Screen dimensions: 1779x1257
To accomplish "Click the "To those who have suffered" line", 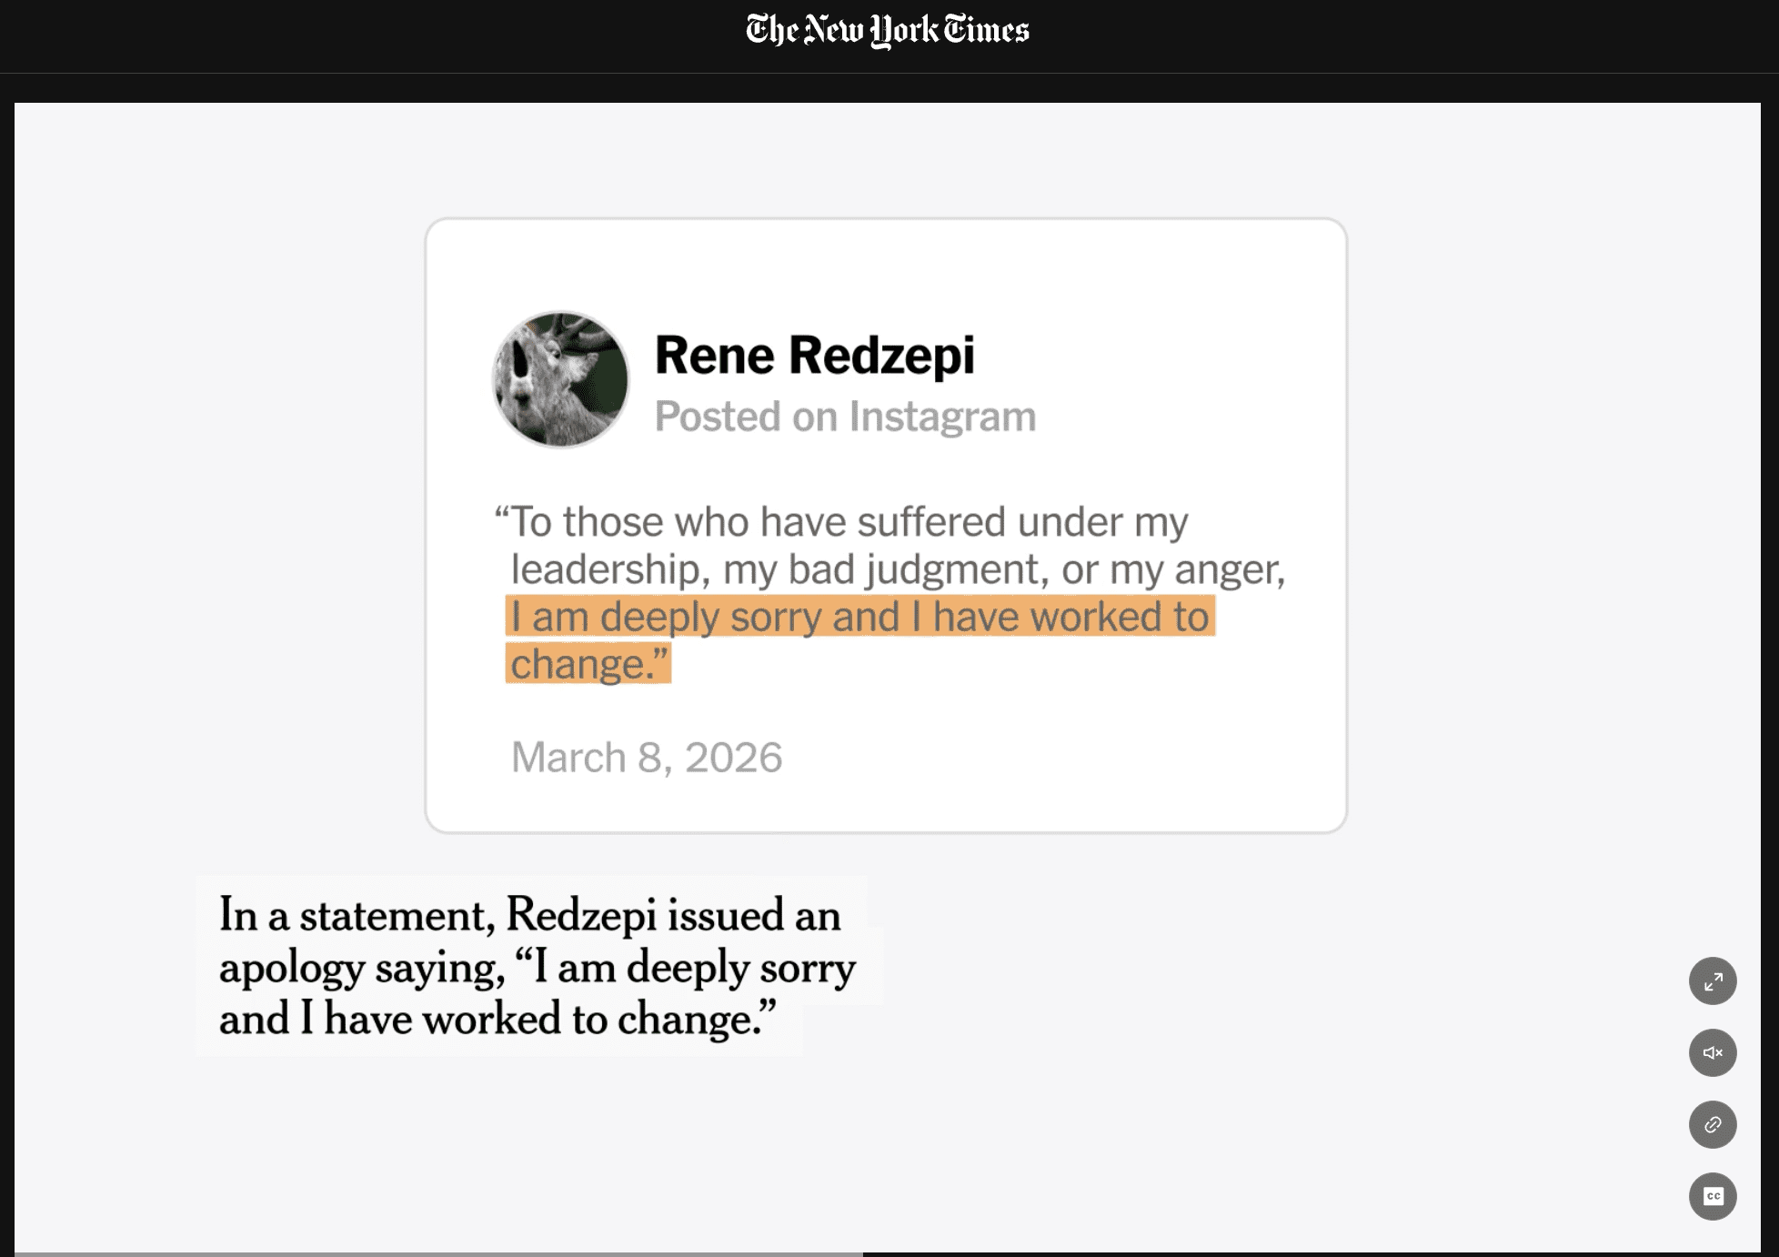I will (841, 522).
